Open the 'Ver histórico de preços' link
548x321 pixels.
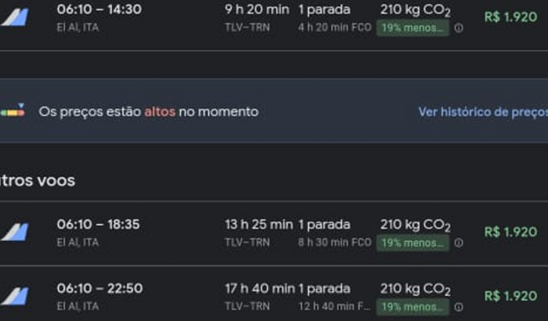point(482,112)
